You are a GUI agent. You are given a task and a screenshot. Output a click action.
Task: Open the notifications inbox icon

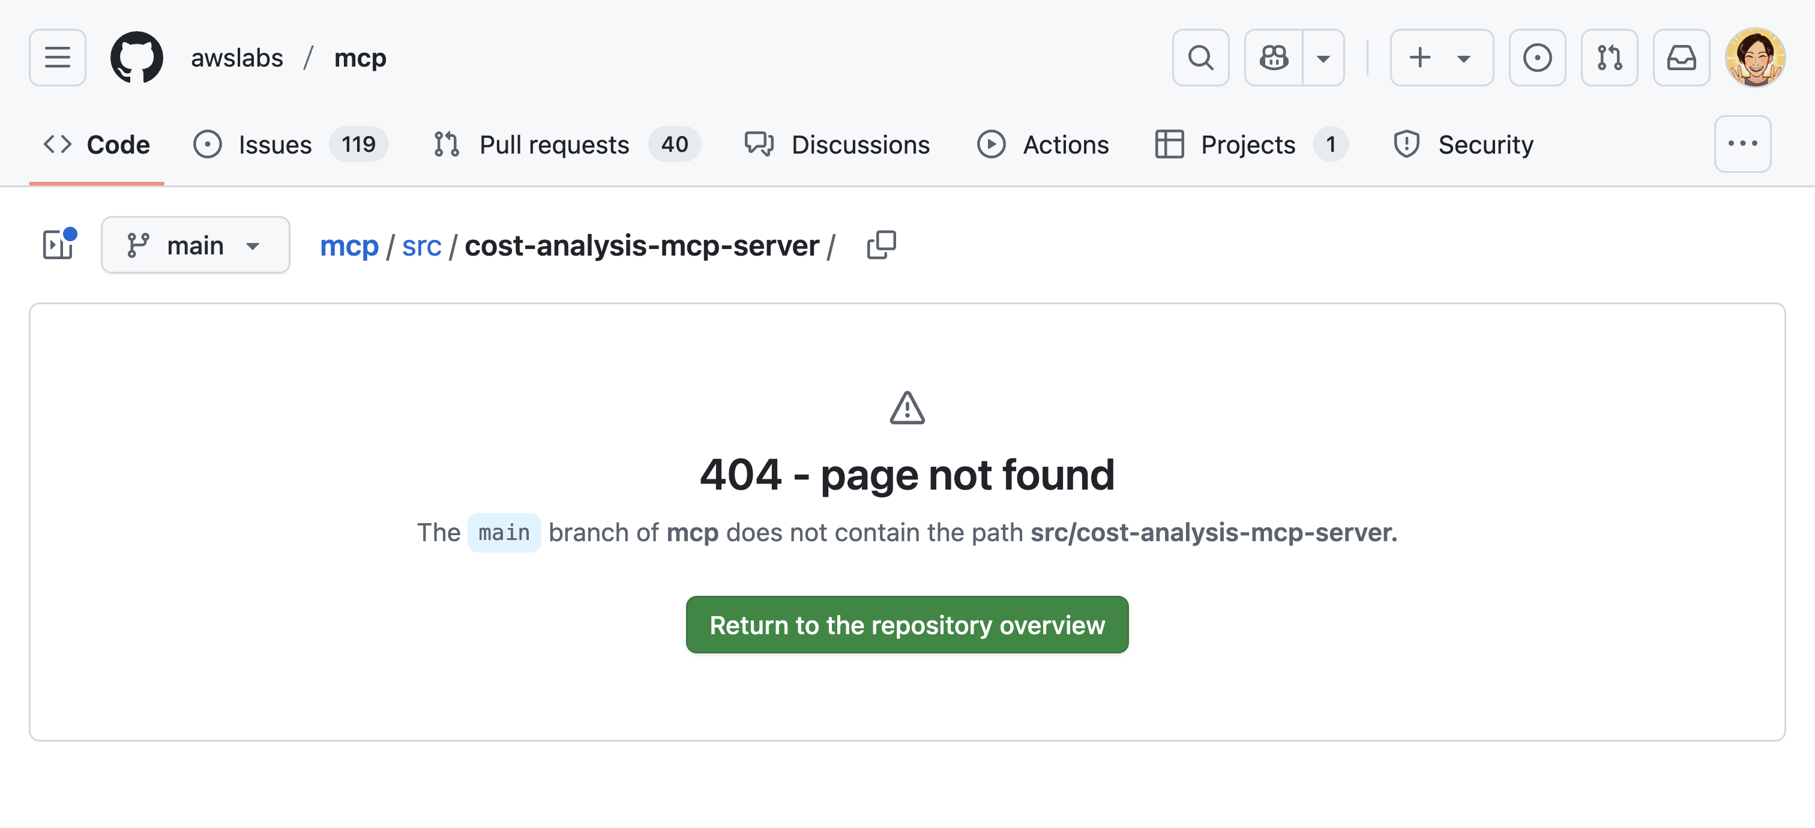point(1681,58)
